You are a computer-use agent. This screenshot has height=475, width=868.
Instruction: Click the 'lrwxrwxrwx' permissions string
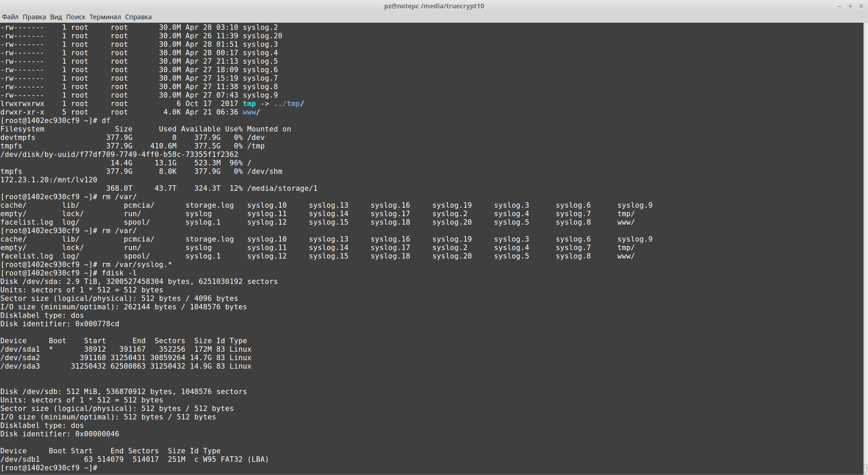[22, 104]
